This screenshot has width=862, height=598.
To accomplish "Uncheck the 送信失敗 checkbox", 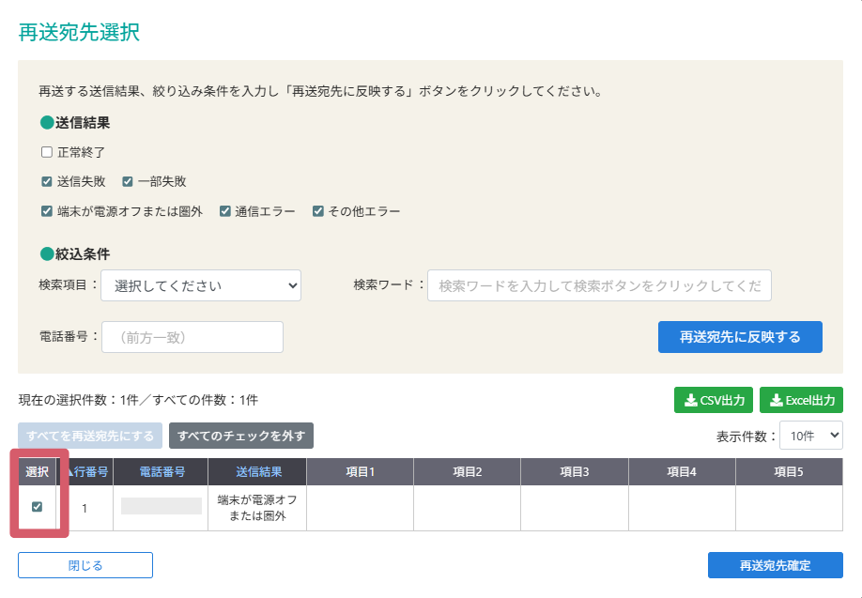I will point(46,181).
